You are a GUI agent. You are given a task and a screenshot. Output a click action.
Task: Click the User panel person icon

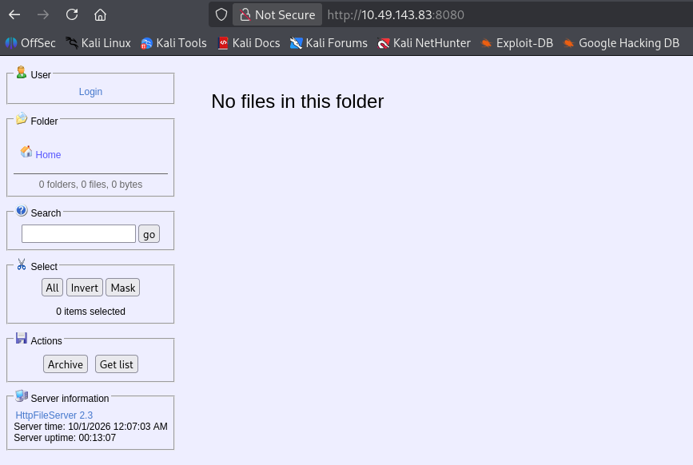(22, 73)
